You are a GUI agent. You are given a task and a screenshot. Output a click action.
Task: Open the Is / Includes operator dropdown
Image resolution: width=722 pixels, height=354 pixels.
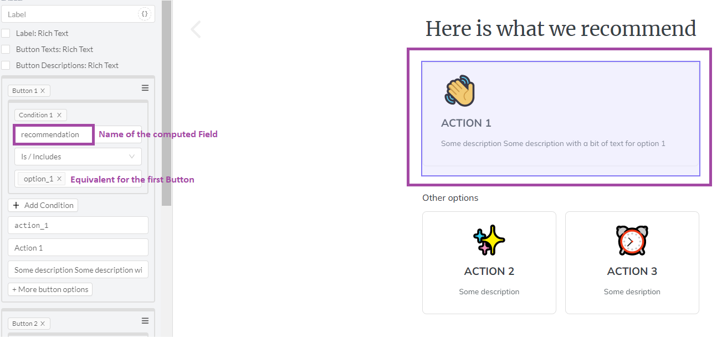click(78, 157)
